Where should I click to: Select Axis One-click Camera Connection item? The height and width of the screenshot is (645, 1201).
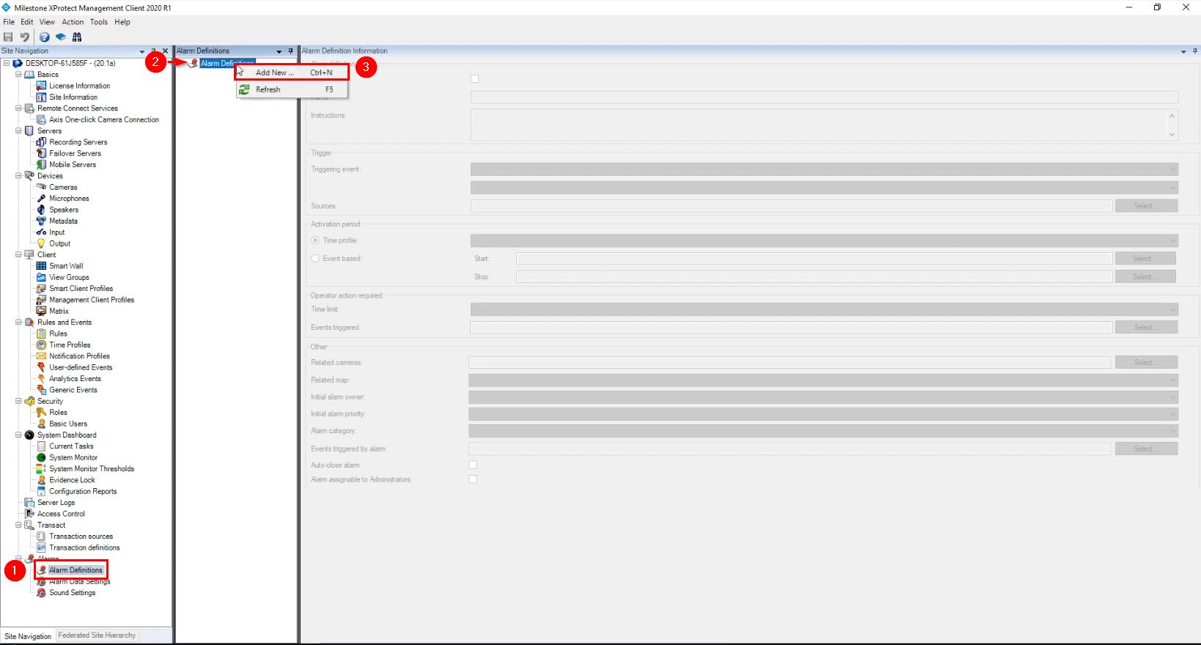tap(104, 119)
